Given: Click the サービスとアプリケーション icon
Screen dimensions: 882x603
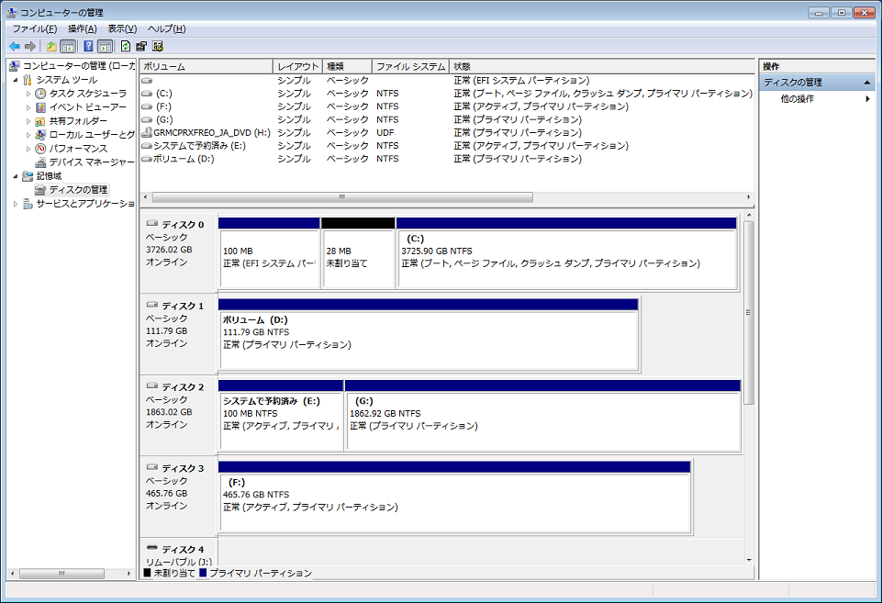Looking at the screenshot, I should click(x=28, y=204).
